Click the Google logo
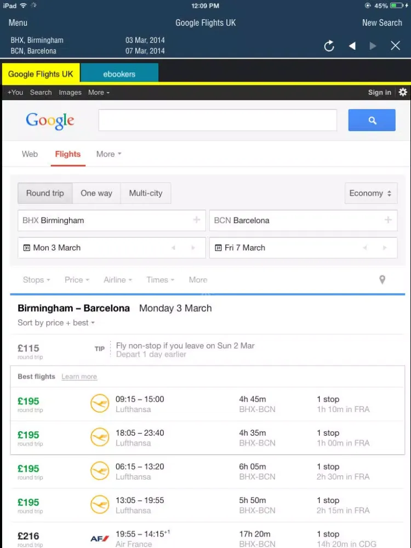The height and width of the screenshot is (548, 411). pyautogui.click(x=50, y=121)
